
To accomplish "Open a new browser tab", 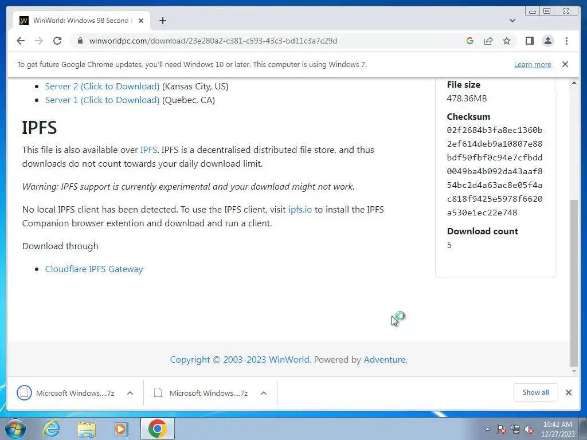I will (x=162, y=21).
